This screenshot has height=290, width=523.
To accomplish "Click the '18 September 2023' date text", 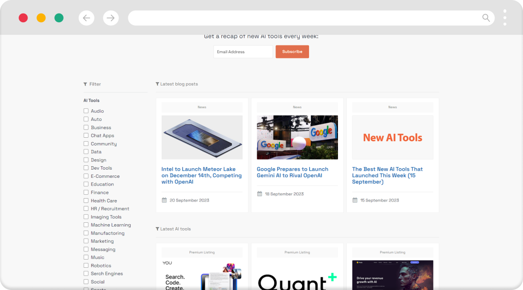I will (x=284, y=194).
